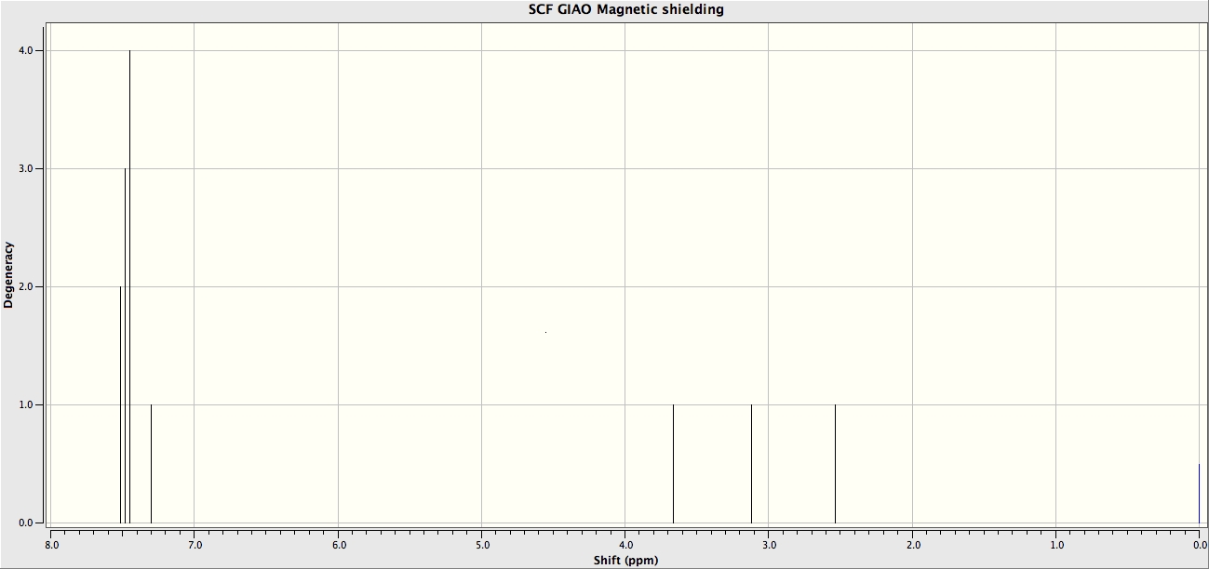The image size is (1209, 569).
Task: Select the peak near 7.3 ppm
Action: [151, 464]
